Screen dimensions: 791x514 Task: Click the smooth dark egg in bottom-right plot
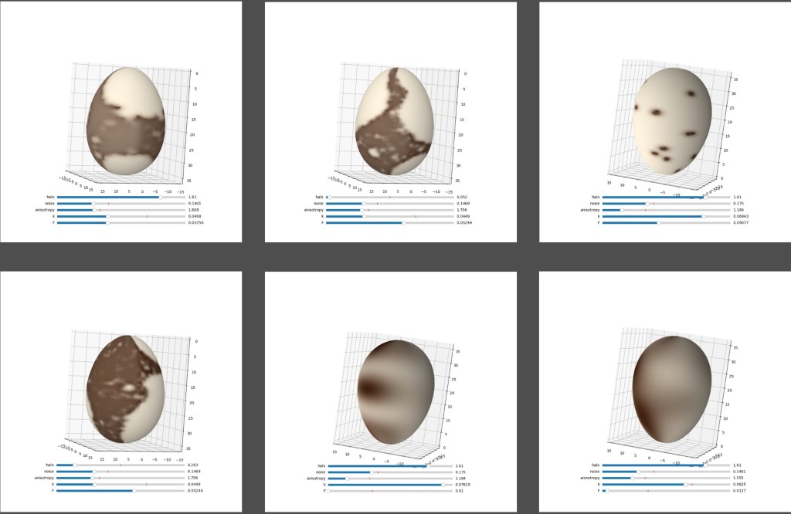point(669,390)
